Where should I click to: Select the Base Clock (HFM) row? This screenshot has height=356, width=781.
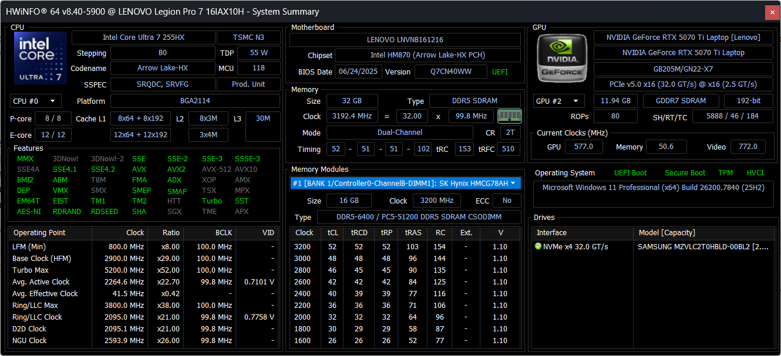pos(143,258)
